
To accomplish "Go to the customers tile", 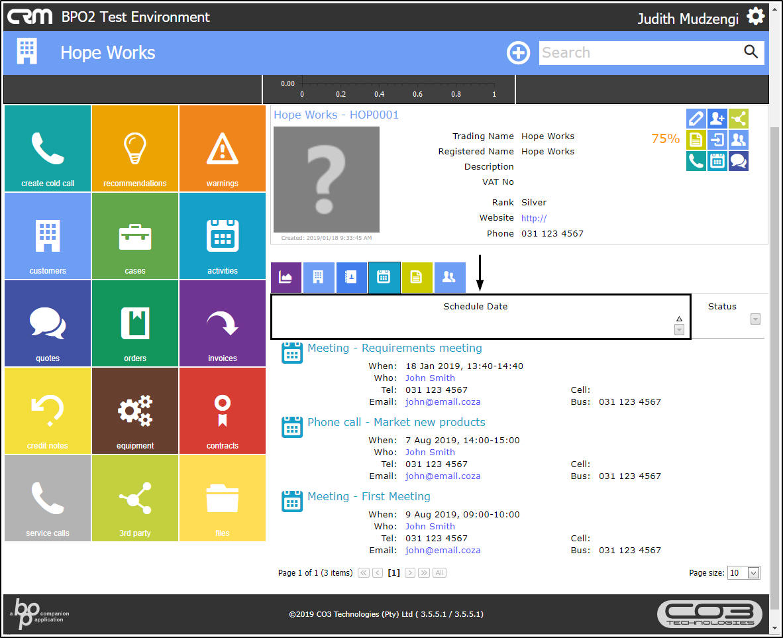I will click(x=48, y=236).
